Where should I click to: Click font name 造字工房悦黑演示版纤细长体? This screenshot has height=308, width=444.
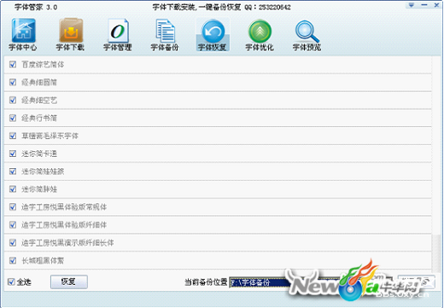point(67,243)
